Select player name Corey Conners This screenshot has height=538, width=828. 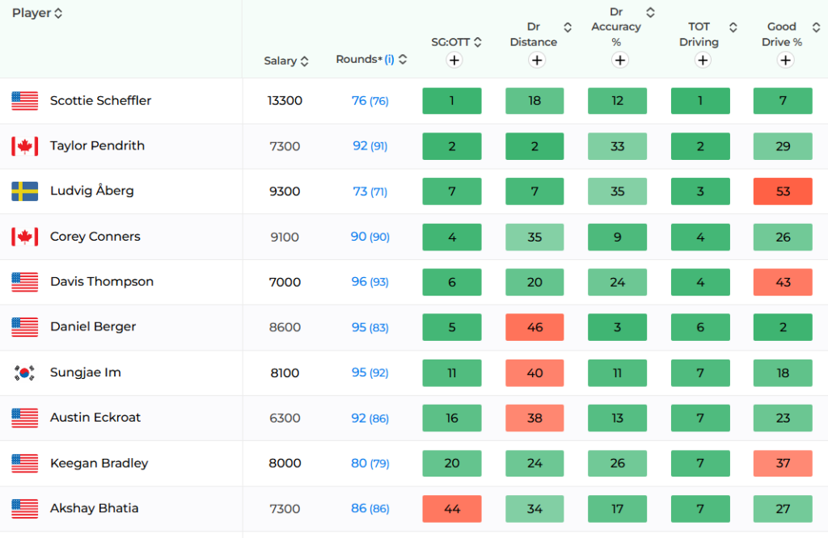95,237
